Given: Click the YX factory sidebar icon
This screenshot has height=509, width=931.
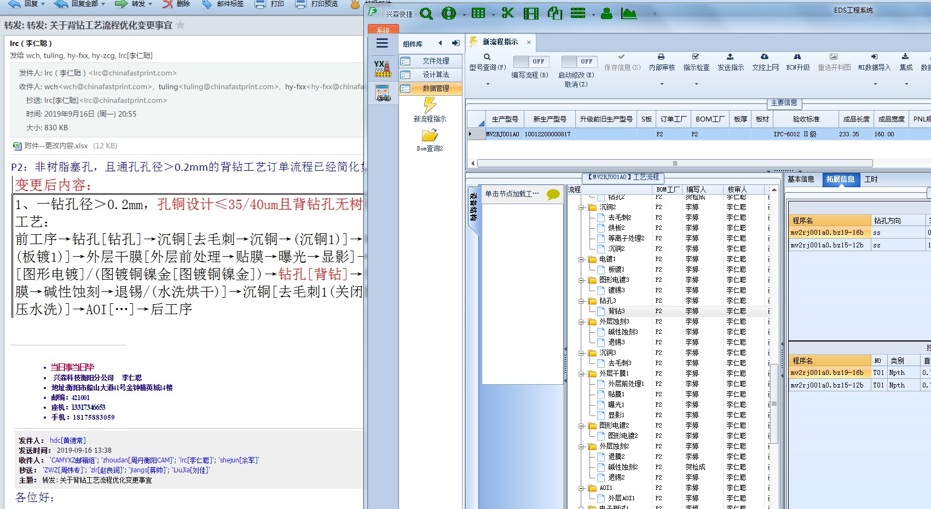Looking at the screenshot, I should point(383,68).
